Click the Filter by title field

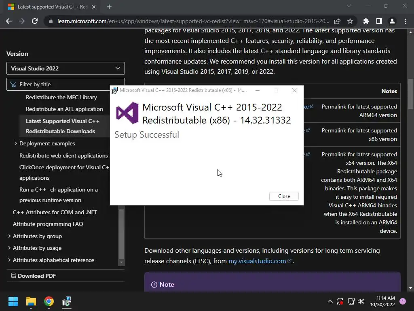65,84
